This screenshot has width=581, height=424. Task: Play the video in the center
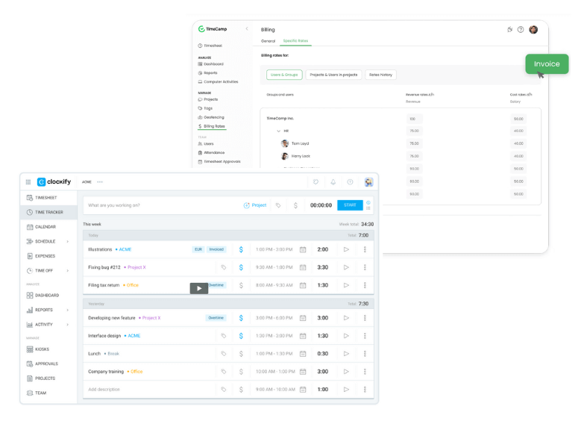(x=198, y=288)
